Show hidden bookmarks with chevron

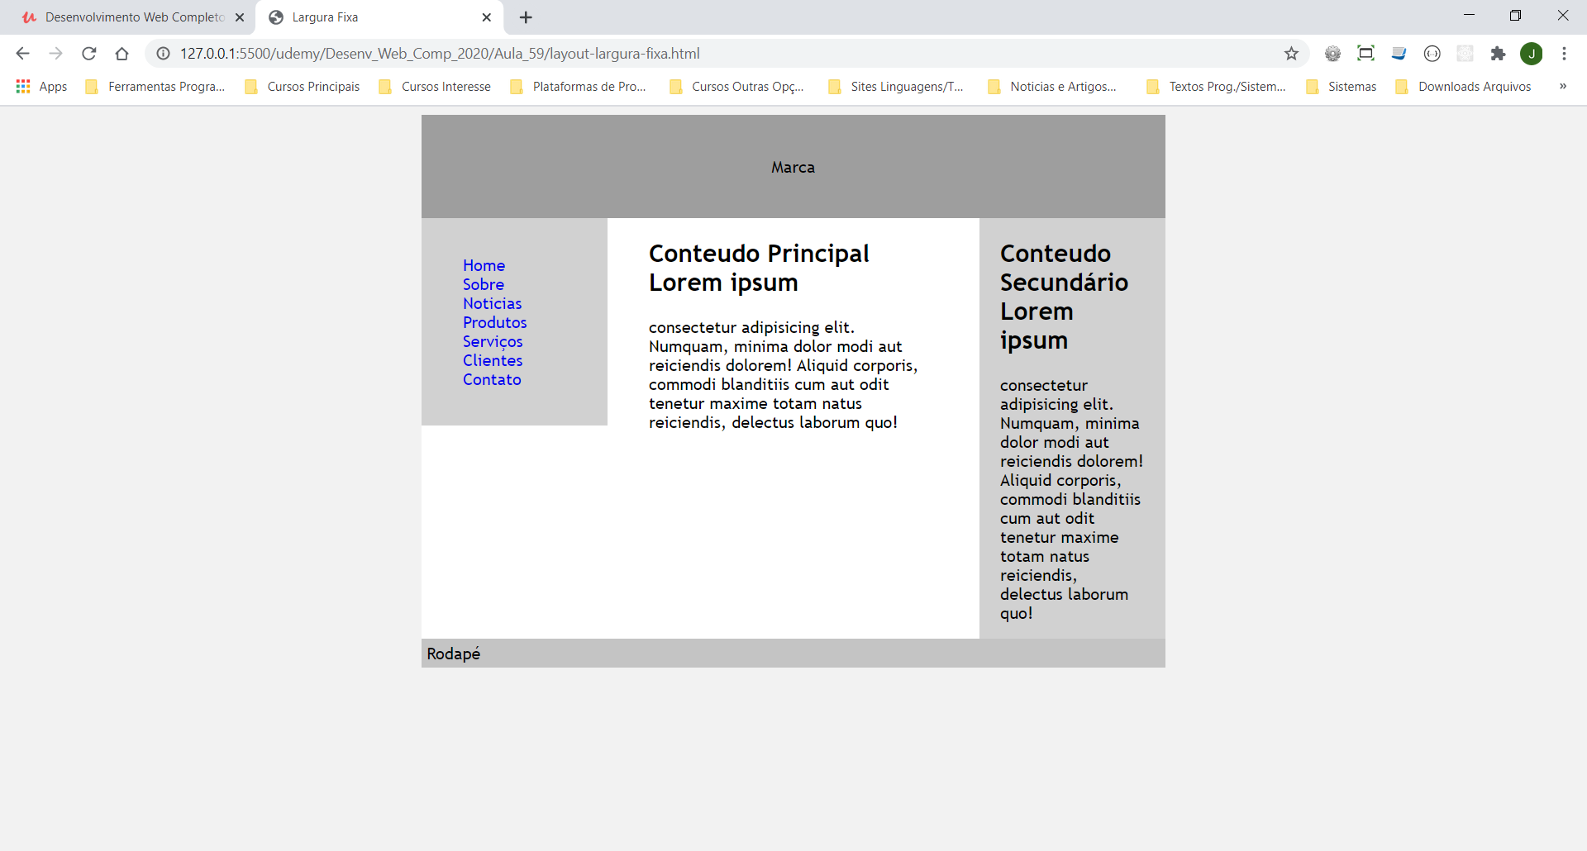coord(1563,87)
